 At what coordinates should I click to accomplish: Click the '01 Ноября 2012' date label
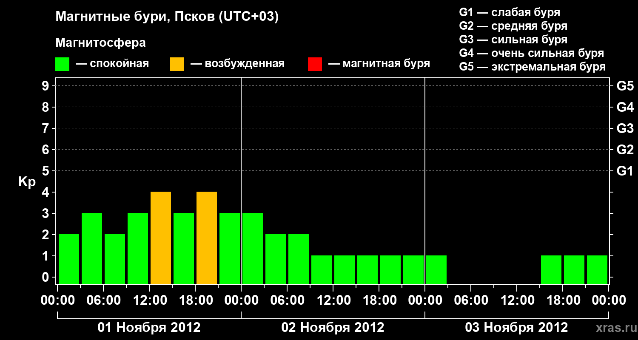(149, 327)
